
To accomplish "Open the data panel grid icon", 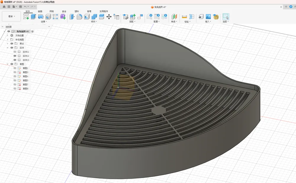I will coord(9,6).
